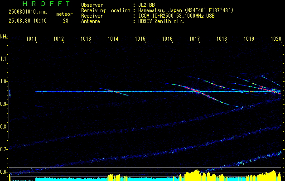Click the 1016 time axis marker
The image size is (285, 181).
click(167, 39)
